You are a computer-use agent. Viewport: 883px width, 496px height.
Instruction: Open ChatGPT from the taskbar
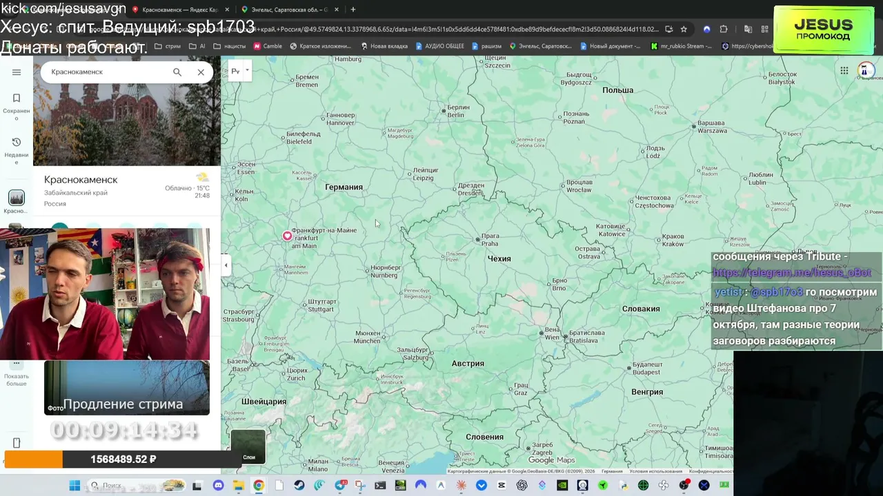tap(522, 486)
